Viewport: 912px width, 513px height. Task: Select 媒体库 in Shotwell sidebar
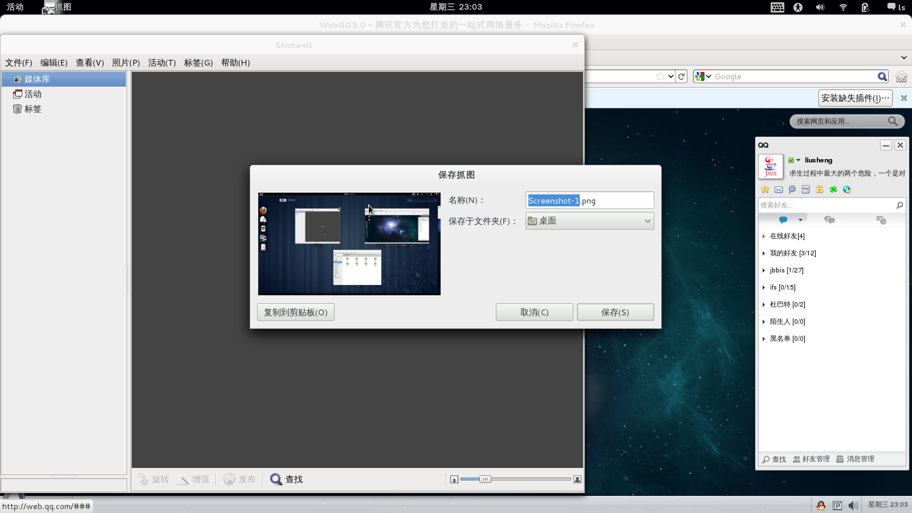click(64, 79)
